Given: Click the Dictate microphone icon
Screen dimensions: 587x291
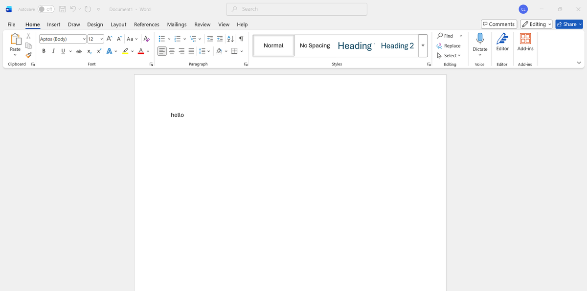Looking at the screenshot, I should tap(480, 39).
